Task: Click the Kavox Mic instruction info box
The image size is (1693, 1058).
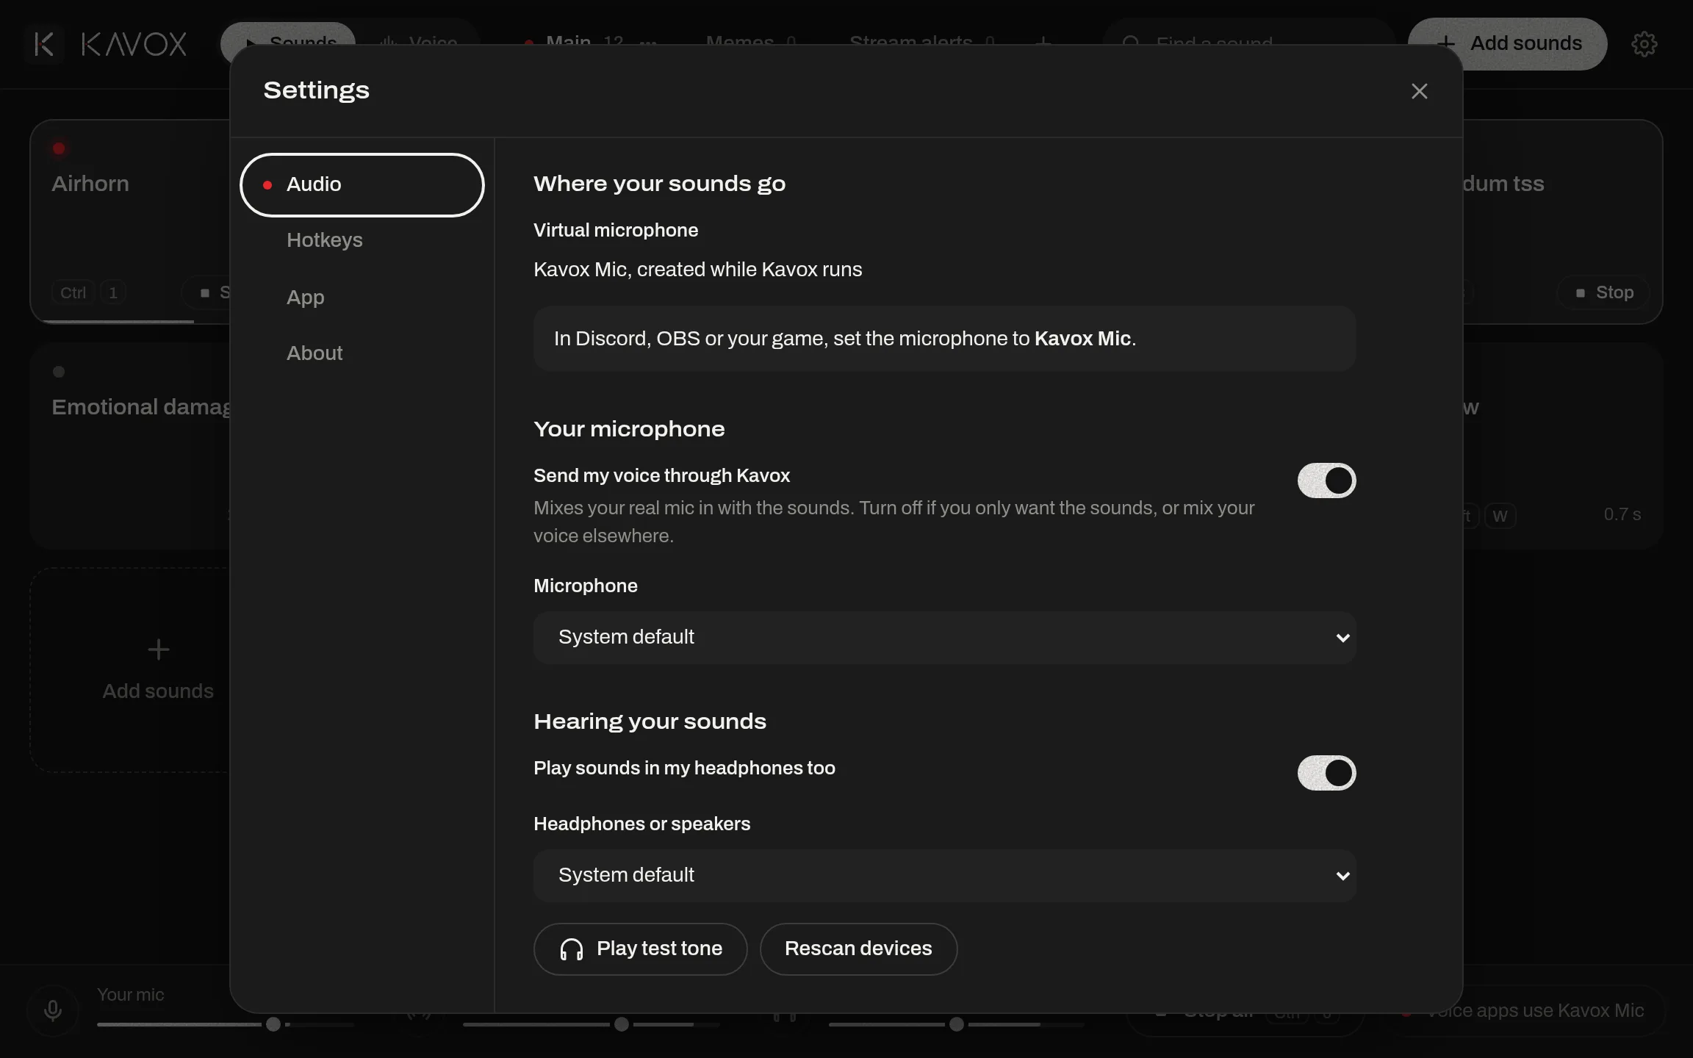Action: pos(944,339)
